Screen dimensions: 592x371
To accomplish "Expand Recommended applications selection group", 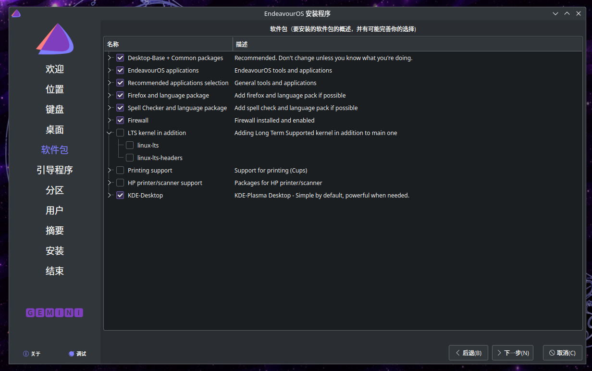I will click(x=110, y=83).
